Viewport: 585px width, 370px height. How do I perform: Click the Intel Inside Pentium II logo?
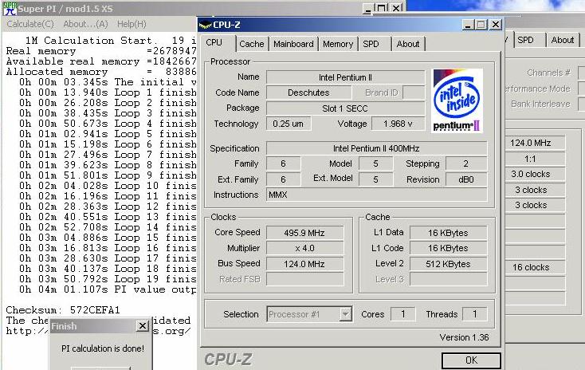457,100
